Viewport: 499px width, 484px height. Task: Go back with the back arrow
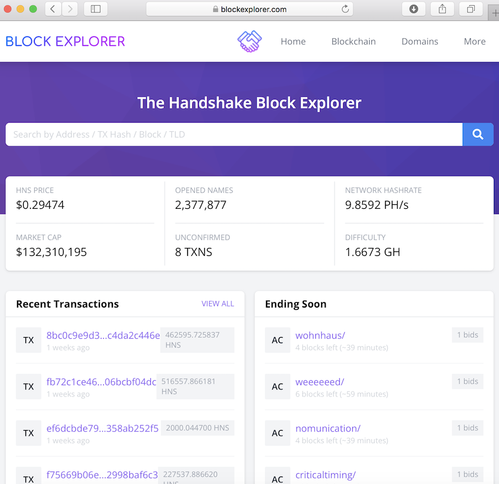coord(53,9)
